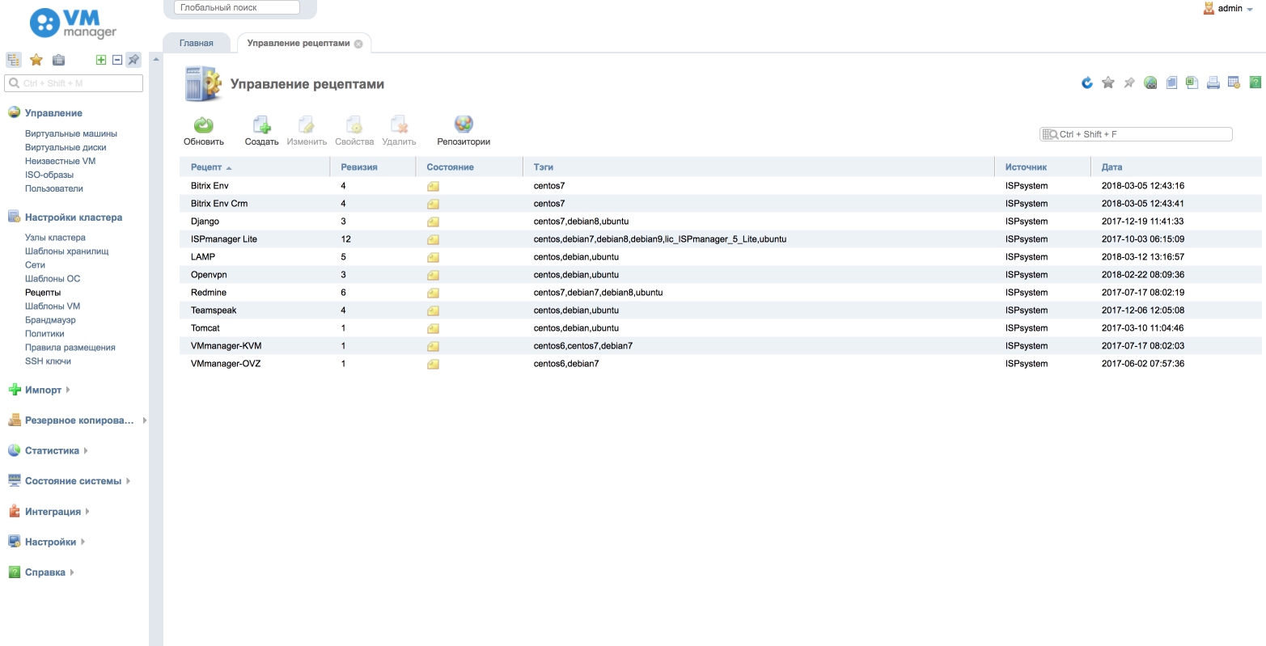The image size is (1266, 646).
Task: Switch to the Главная tab
Action: click(197, 43)
